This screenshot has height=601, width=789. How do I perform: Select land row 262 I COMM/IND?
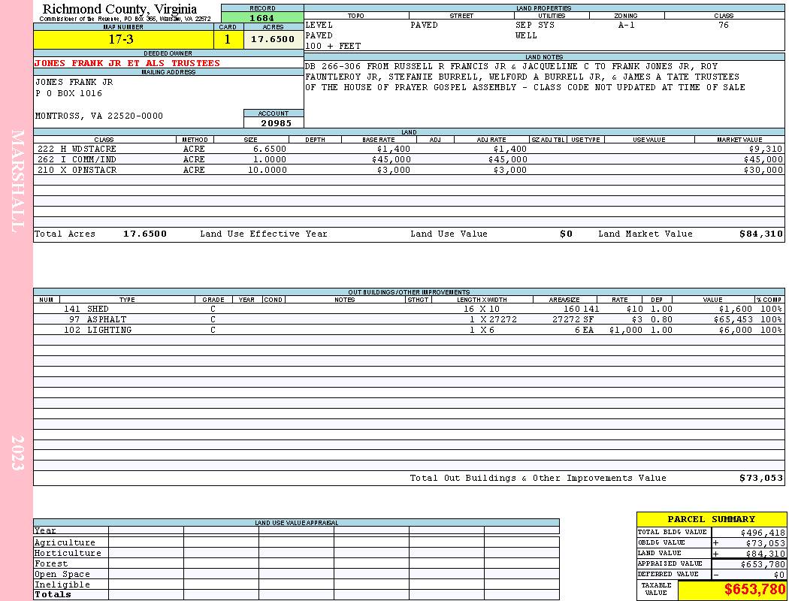pos(409,159)
